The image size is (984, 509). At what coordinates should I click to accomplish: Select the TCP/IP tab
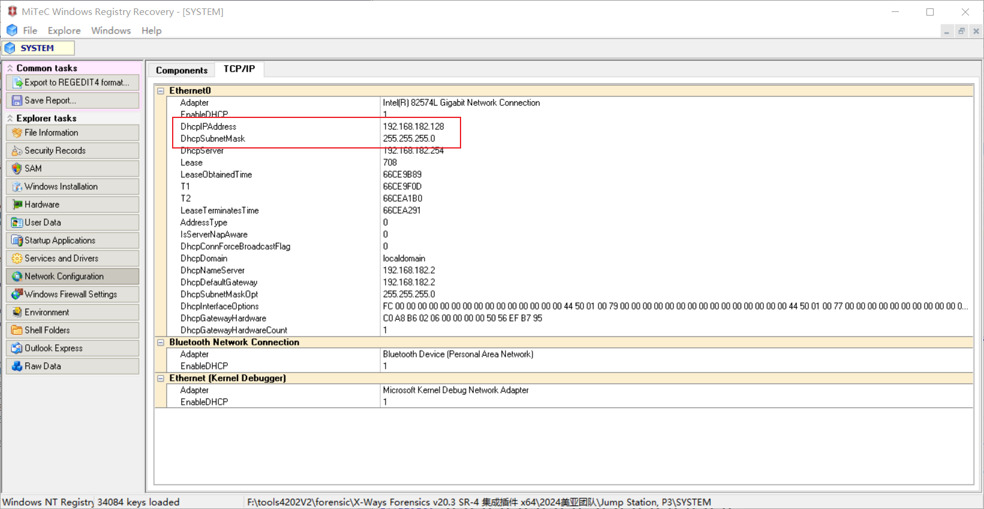click(x=239, y=69)
